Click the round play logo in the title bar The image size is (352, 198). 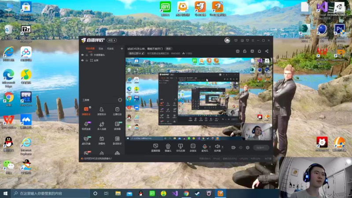pyautogui.click(x=227, y=40)
